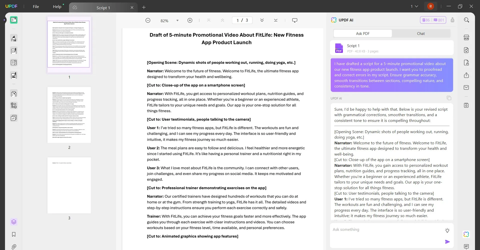Copy the UPDF AI response using the copy icon
The height and width of the screenshot is (250, 480).
pos(449,98)
